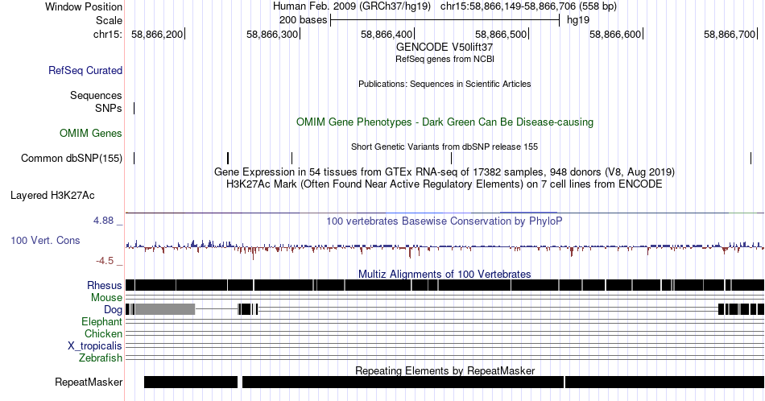Click the RepeatMasker track label
765x401 pixels.
click(89, 382)
